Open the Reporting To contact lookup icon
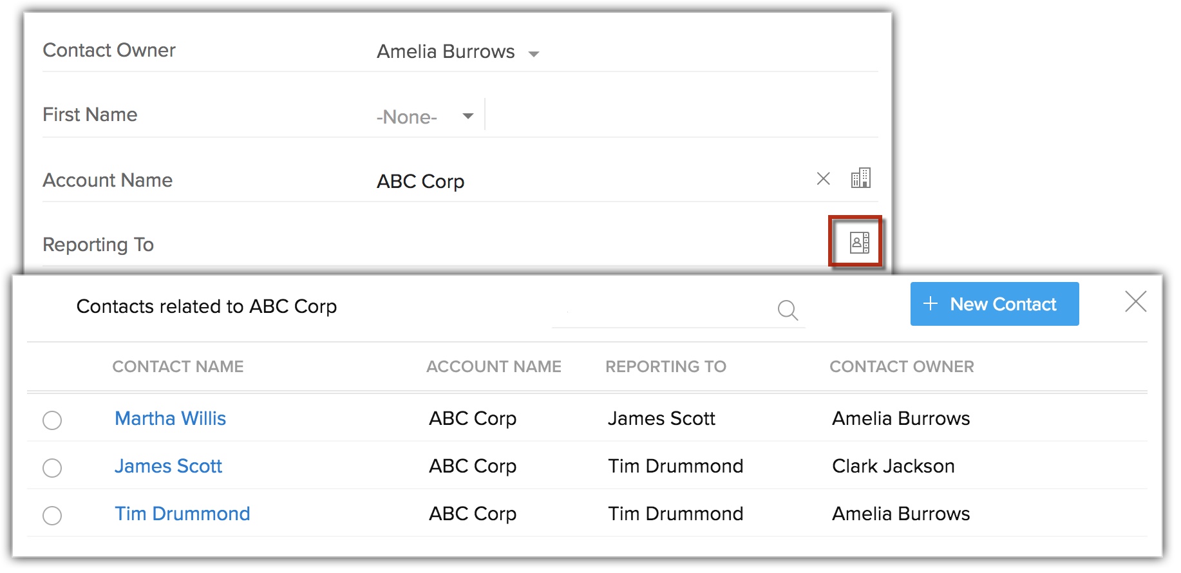The height and width of the screenshot is (573, 1181). (x=859, y=243)
